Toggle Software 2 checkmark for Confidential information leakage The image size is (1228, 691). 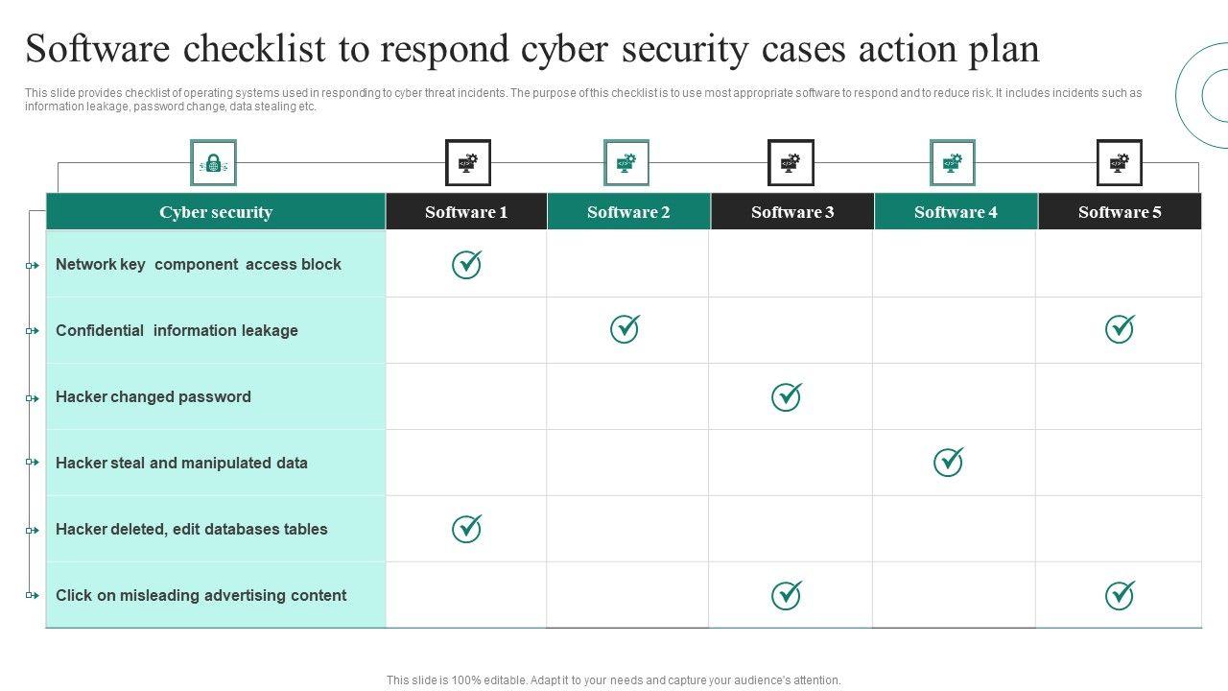click(625, 329)
